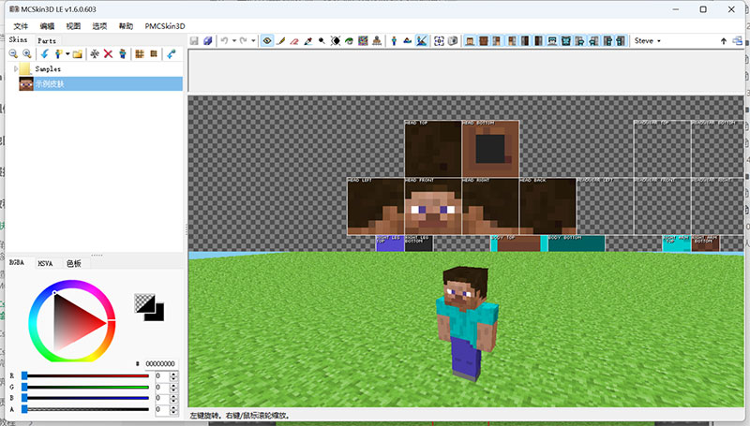Toggle helmet part visibility in the toolbar
The image size is (750, 426).
pos(552,41)
